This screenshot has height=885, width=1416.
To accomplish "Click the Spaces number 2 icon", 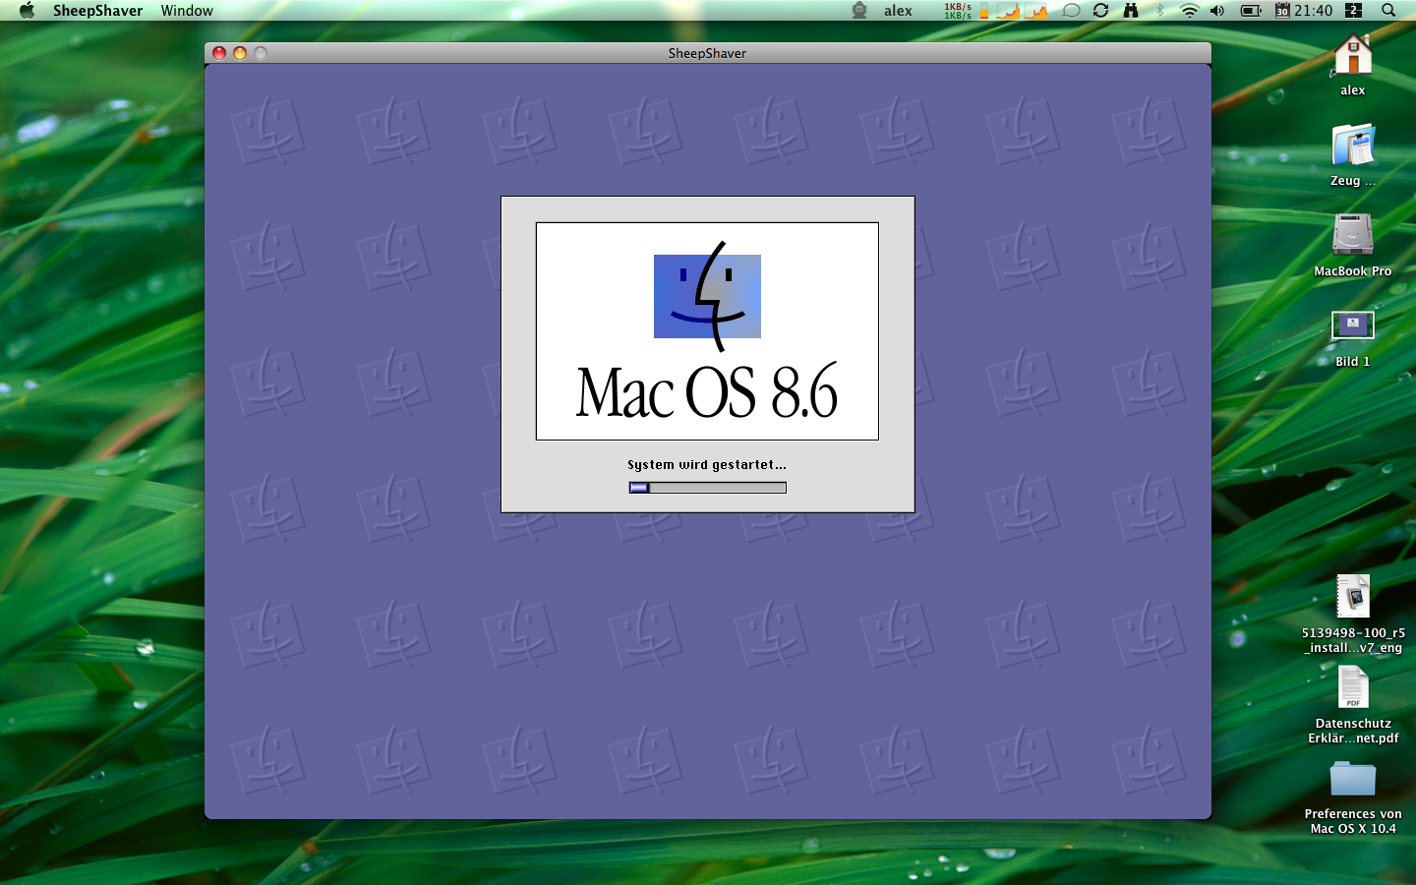I will click(1353, 11).
